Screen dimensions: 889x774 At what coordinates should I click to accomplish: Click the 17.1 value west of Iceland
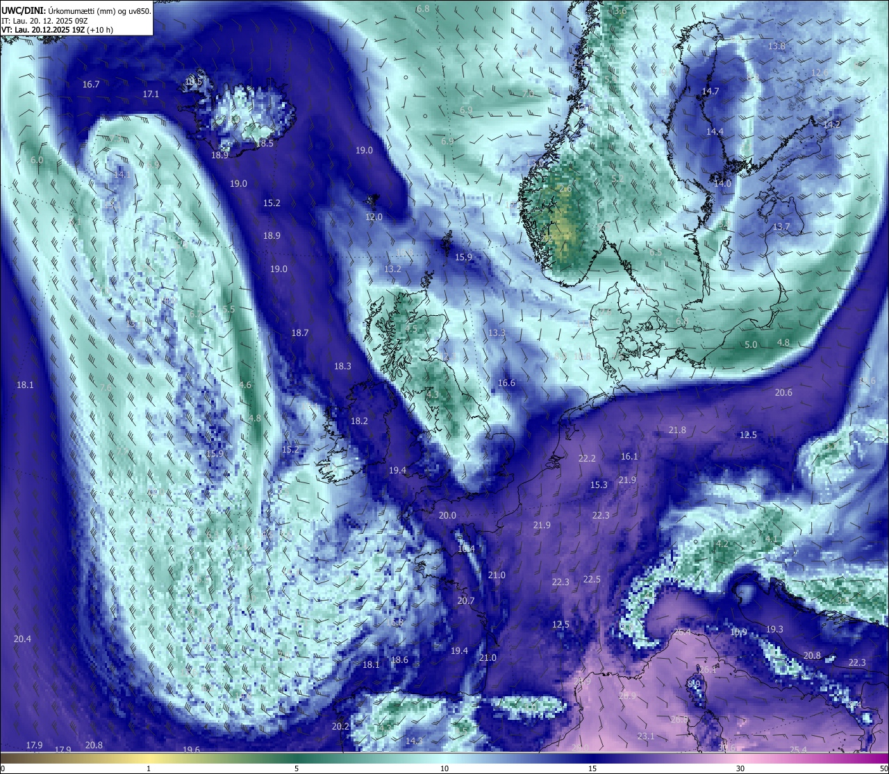151,94
